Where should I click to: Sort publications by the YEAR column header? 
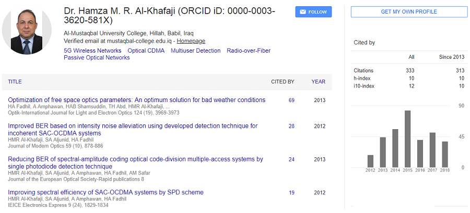(319, 82)
